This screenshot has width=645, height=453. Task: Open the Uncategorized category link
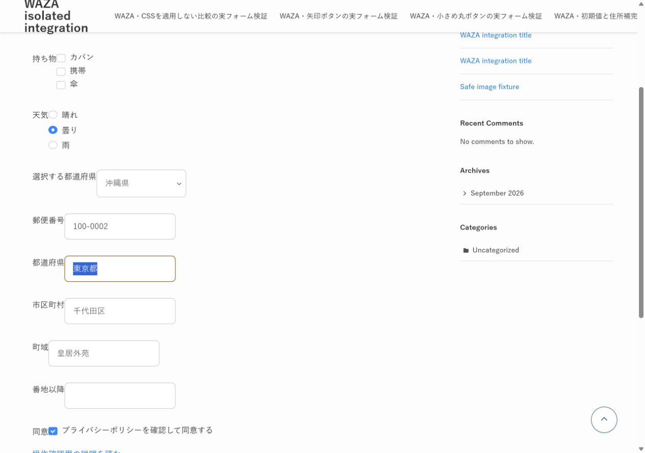point(496,250)
